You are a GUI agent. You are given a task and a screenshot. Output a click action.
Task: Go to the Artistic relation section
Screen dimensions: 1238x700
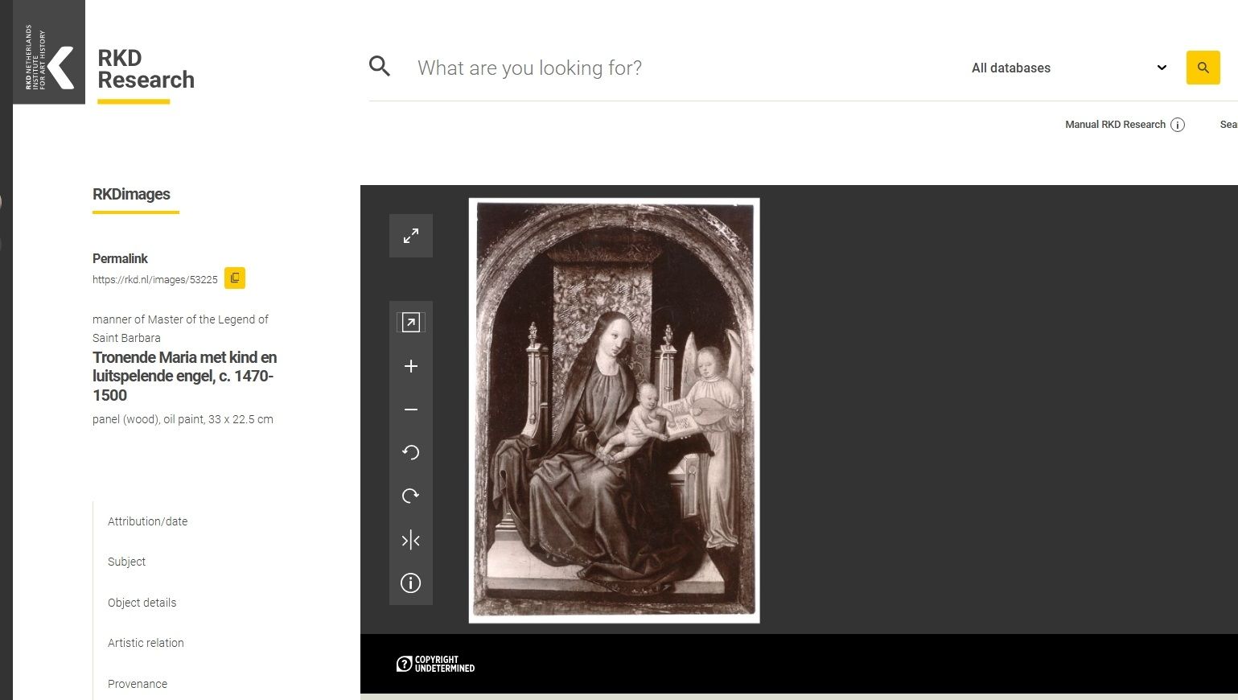[x=146, y=643]
